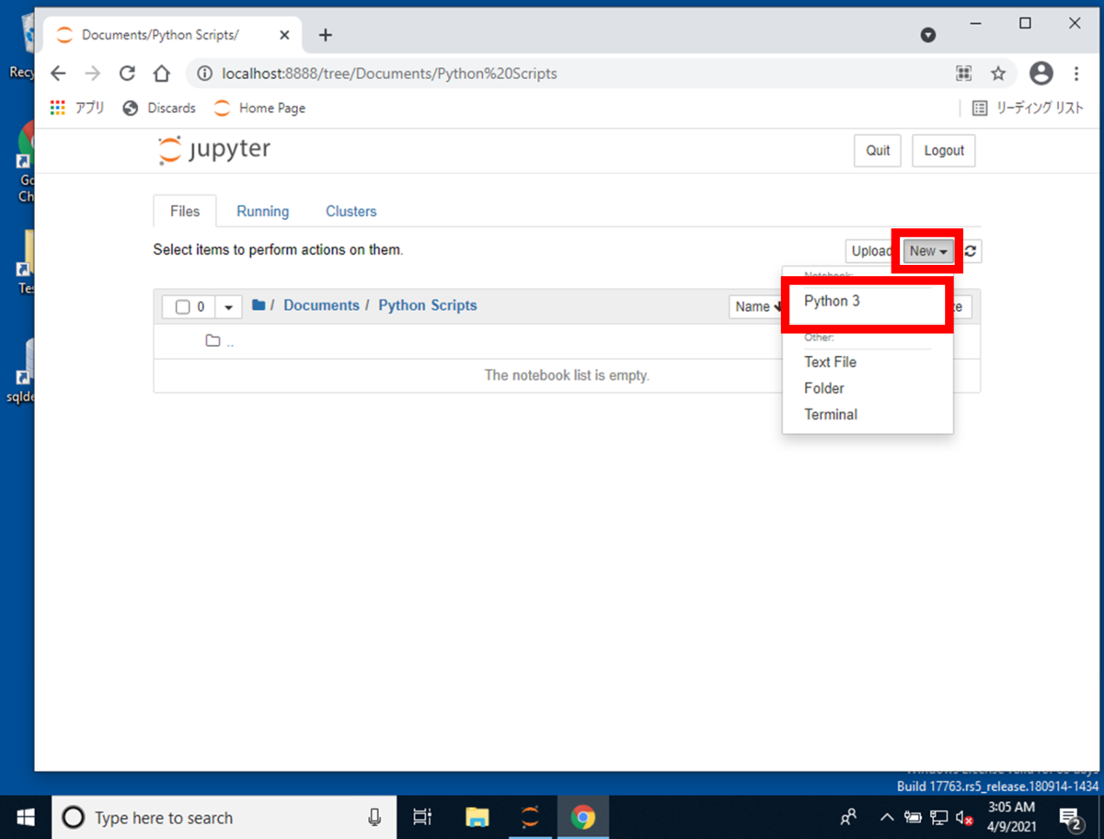This screenshot has height=839, width=1104.
Task: Click the QR code icon in address bar
Action: [x=963, y=74]
